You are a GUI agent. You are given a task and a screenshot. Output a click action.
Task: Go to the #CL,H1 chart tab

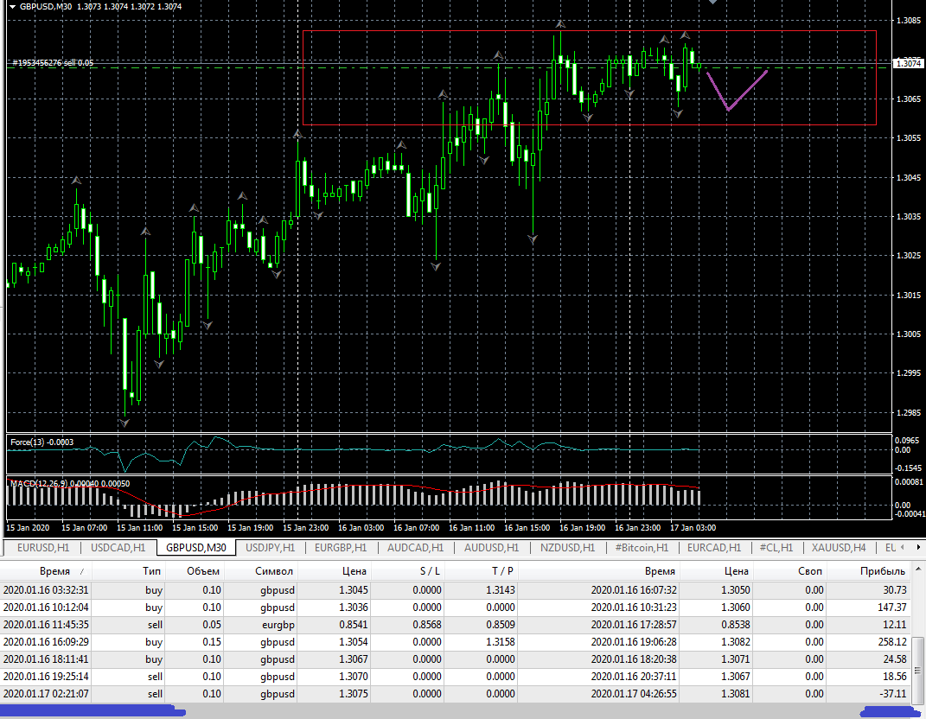point(776,547)
